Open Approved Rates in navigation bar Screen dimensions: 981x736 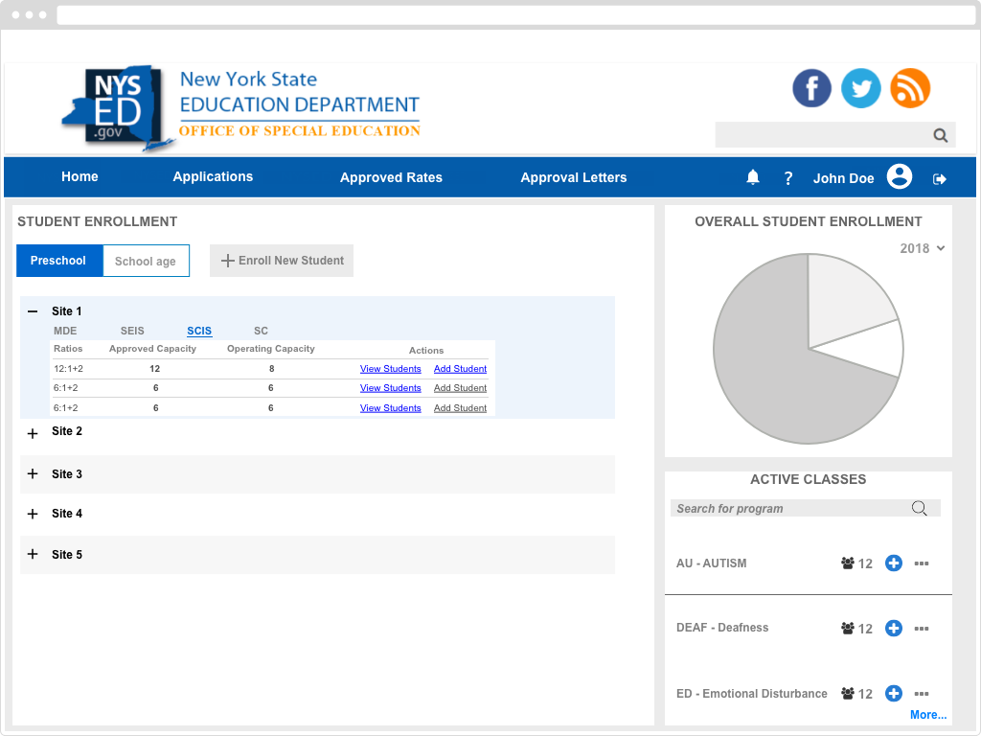391,177
